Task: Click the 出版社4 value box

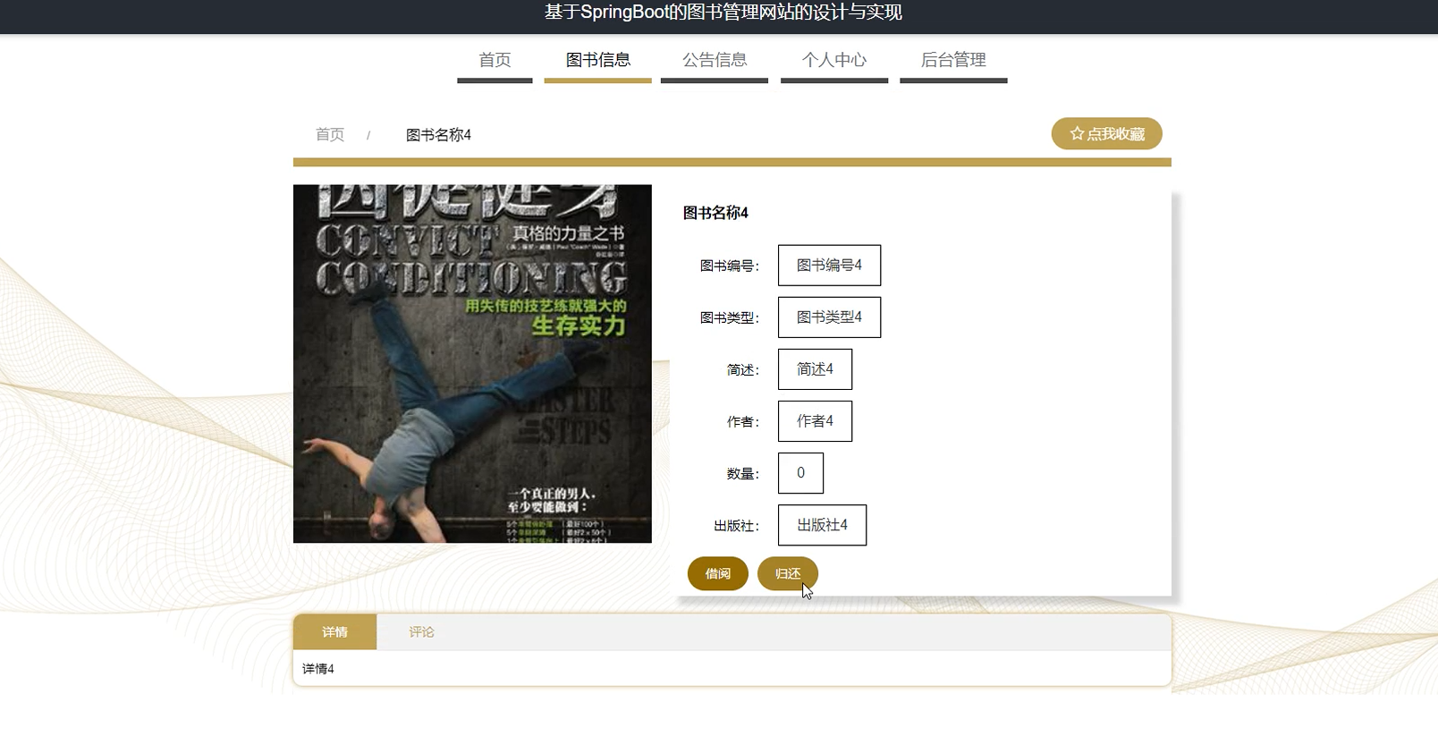Action: 822,525
